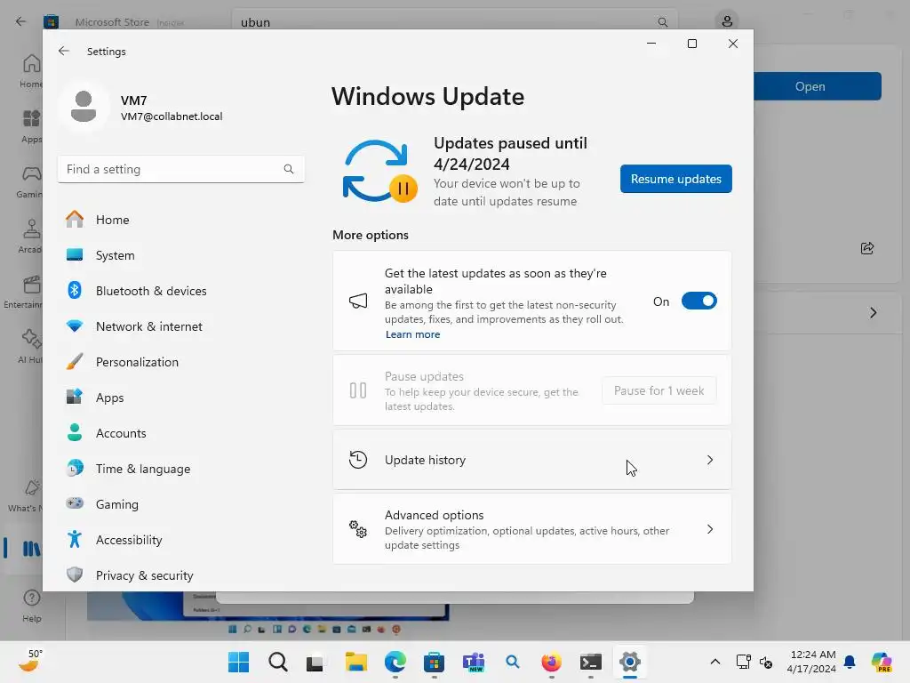The width and height of the screenshot is (910, 683).
Task: Click the Microsoft Store search magnifier icon
Action: [662, 22]
